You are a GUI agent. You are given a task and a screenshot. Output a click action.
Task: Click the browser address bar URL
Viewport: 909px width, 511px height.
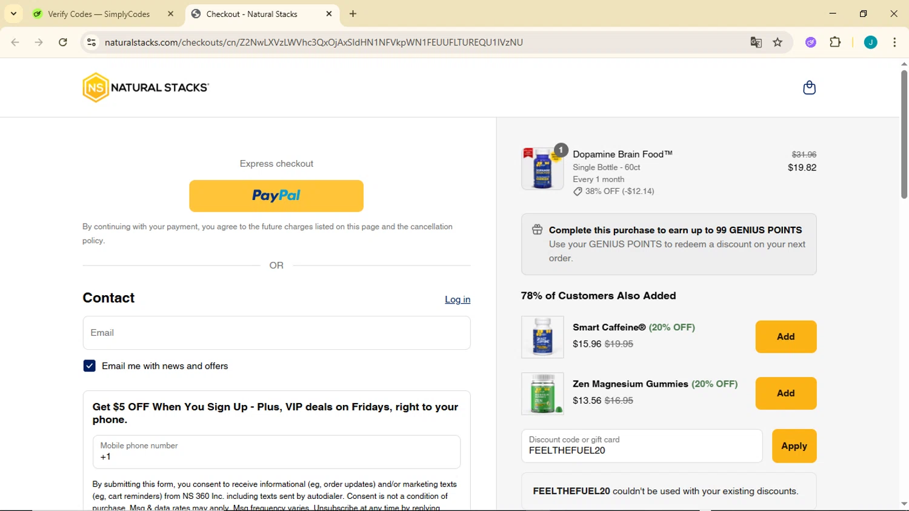(314, 42)
